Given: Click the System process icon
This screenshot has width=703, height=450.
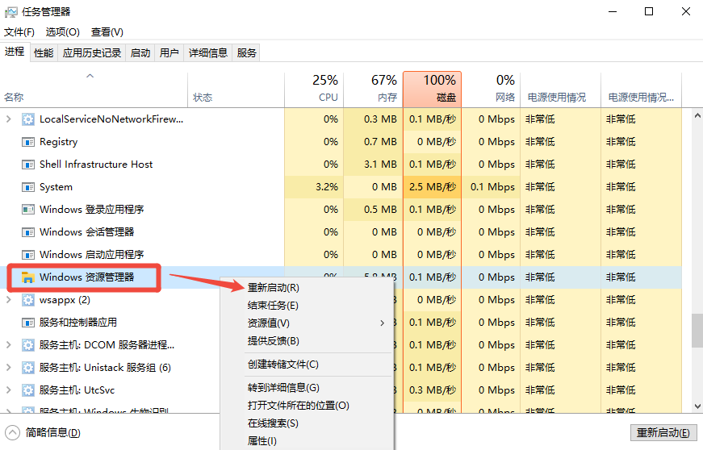Looking at the screenshot, I should pos(27,187).
